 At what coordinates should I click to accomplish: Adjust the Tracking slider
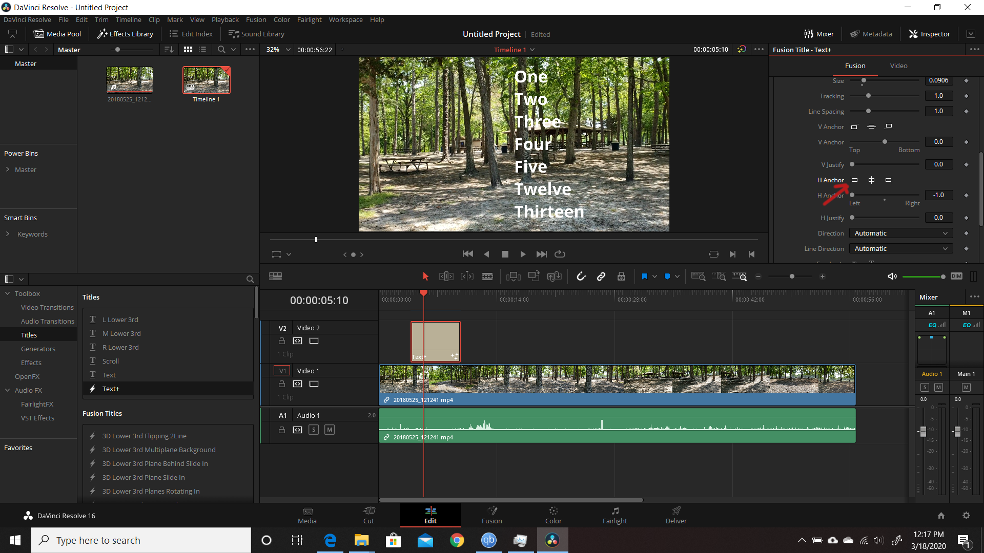click(868, 96)
